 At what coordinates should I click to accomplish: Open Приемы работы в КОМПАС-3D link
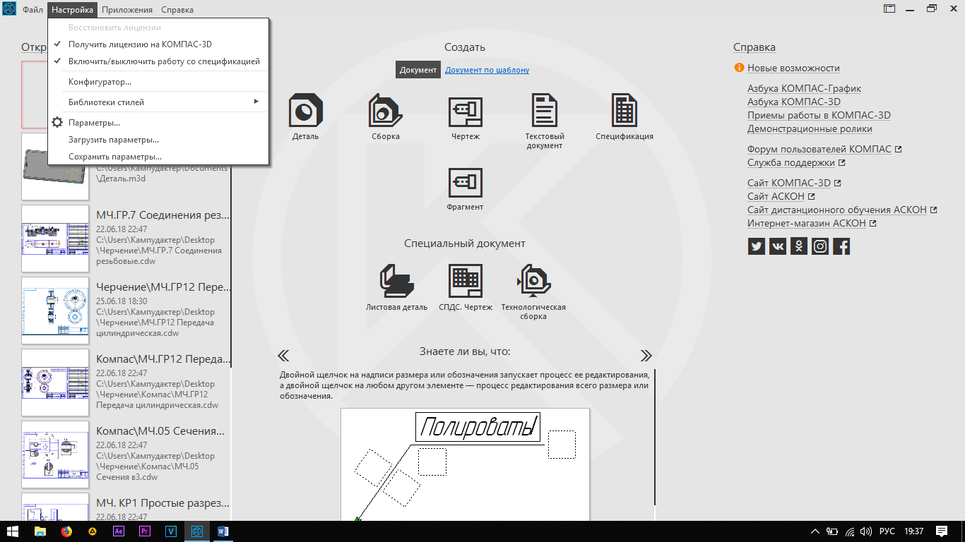(819, 115)
